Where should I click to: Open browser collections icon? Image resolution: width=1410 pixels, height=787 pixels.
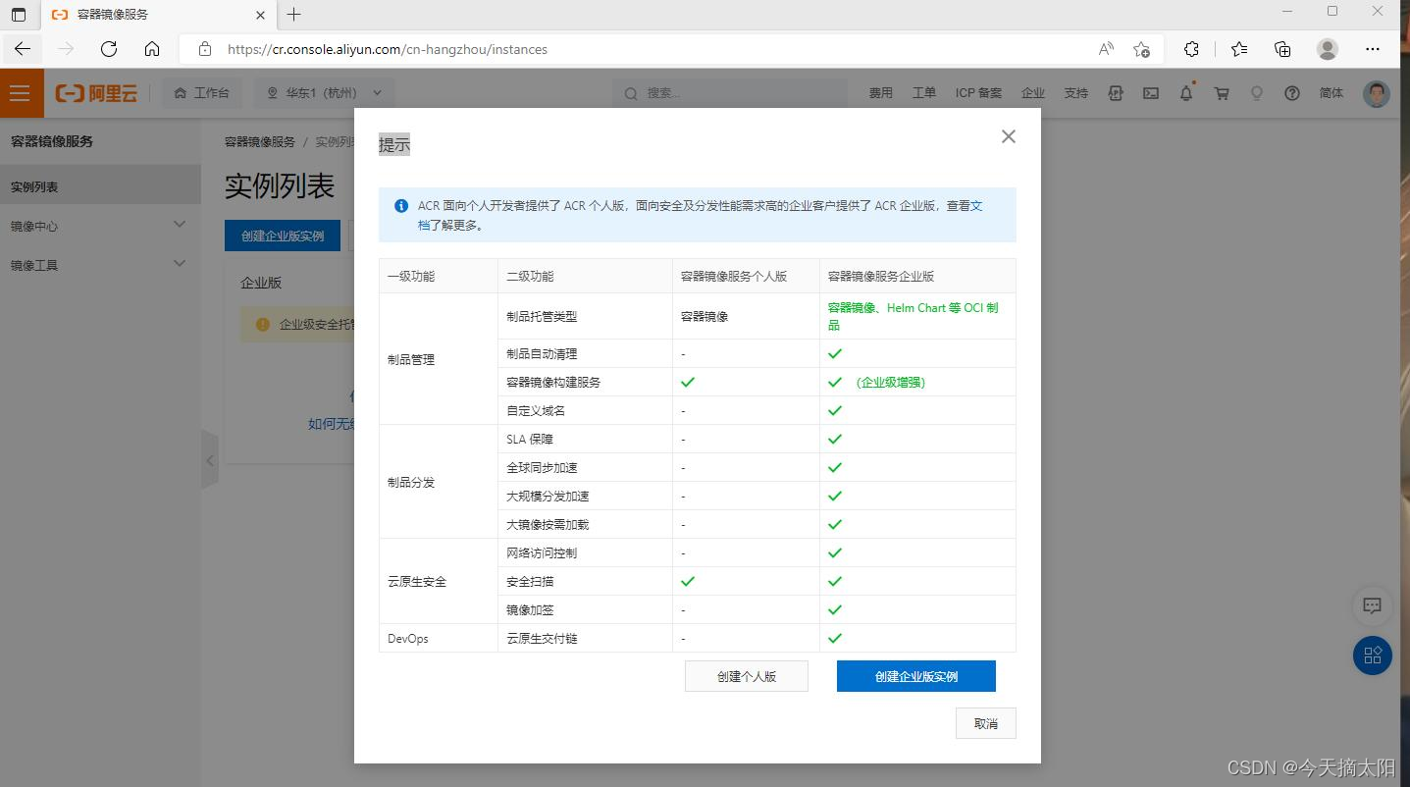click(1282, 49)
